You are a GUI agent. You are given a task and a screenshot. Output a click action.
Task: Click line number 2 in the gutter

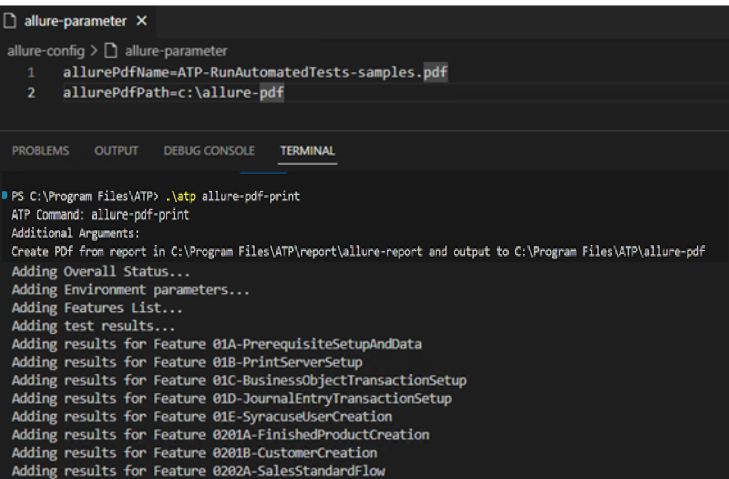click(x=31, y=92)
